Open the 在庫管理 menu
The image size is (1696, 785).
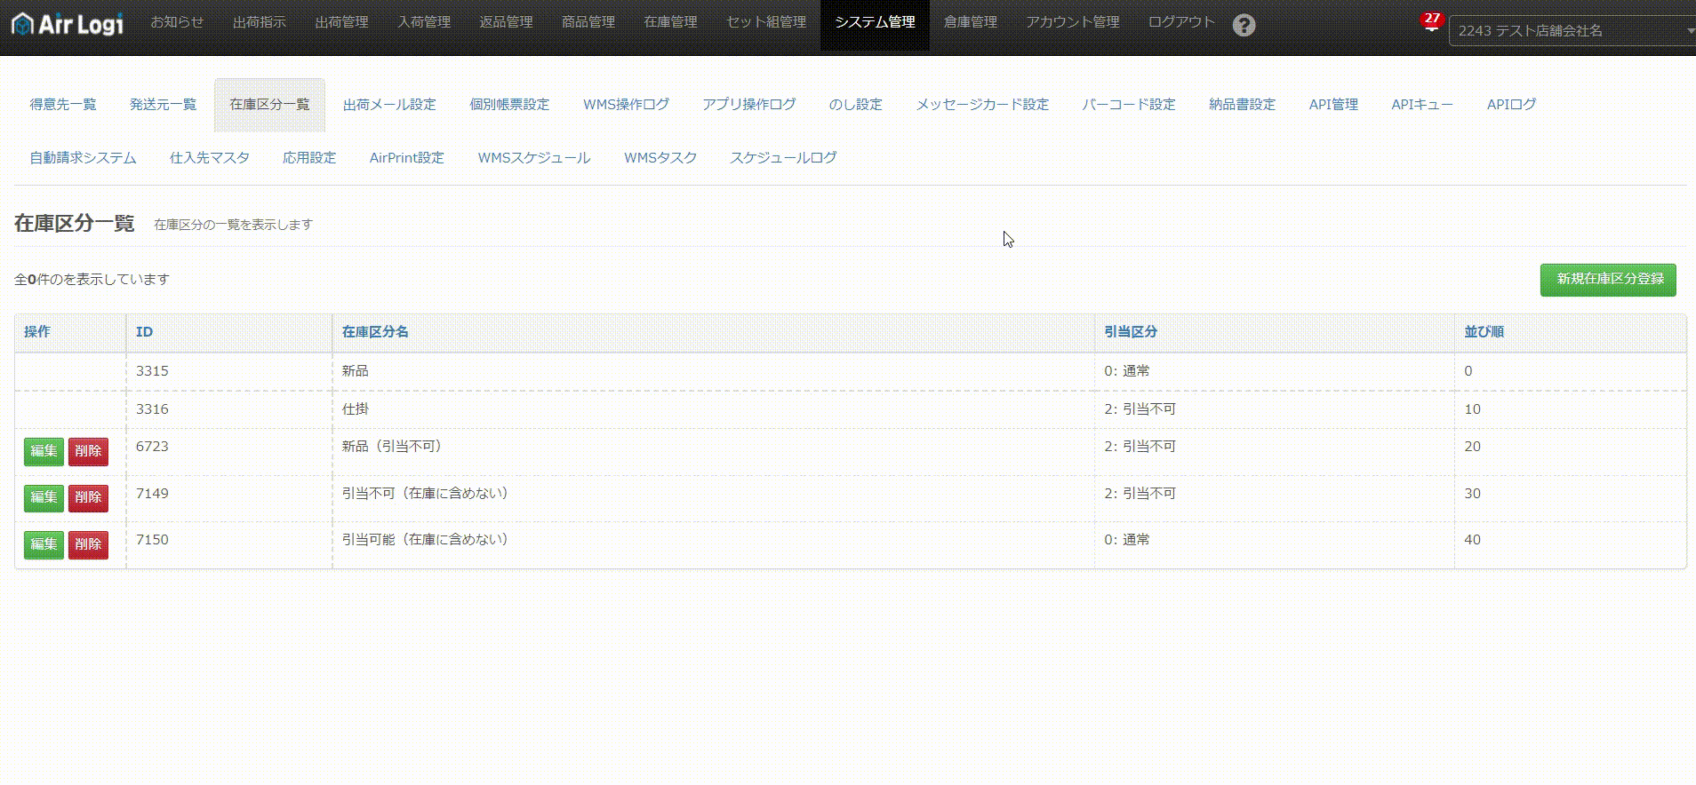pyautogui.click(x=670, y=22)
